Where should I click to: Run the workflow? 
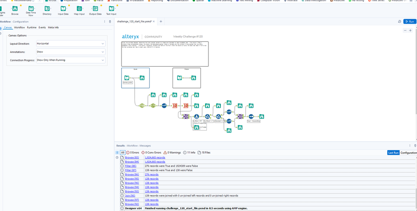coord(410,22)
